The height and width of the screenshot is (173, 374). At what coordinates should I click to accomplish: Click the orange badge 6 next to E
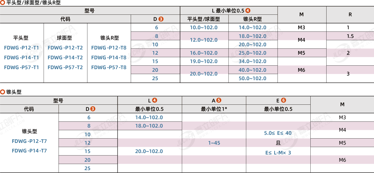click(x=283, y=100)
